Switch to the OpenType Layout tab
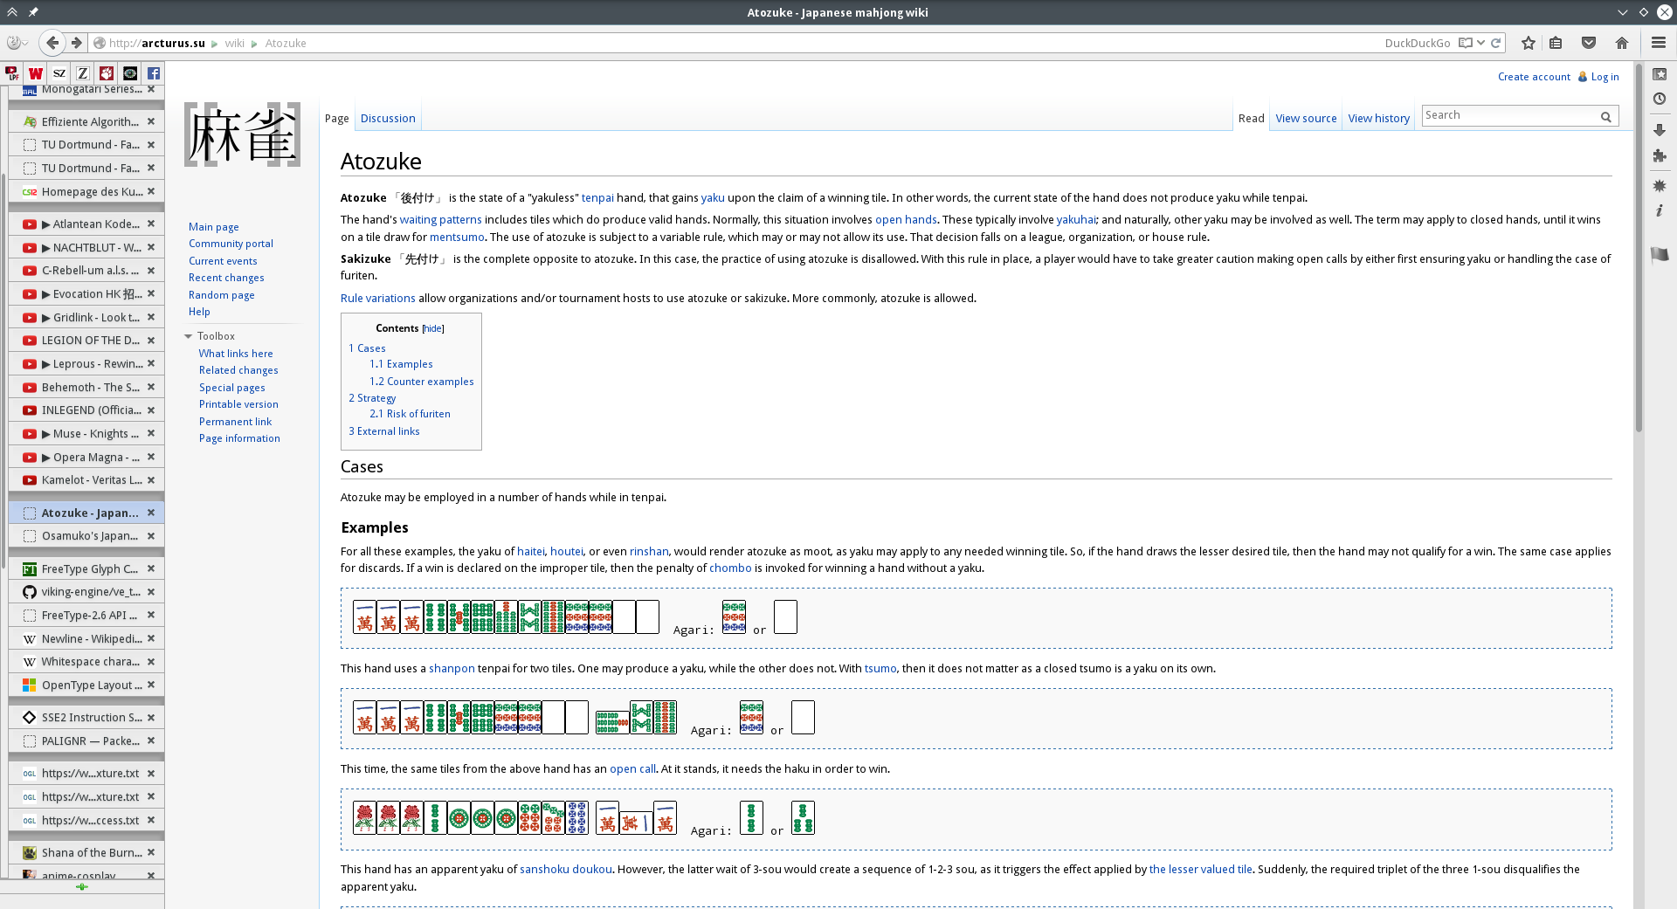Viewport: 1677px width, 909px height. pyautogui.click(x=86, y=685)
